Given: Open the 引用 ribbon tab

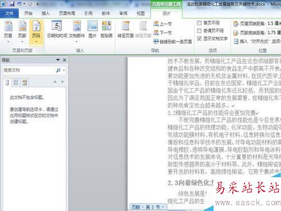Looking at the screenshot, I should point(88,14).
